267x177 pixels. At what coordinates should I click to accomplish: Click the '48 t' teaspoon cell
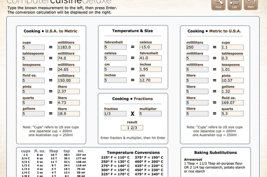click(67, 155)
